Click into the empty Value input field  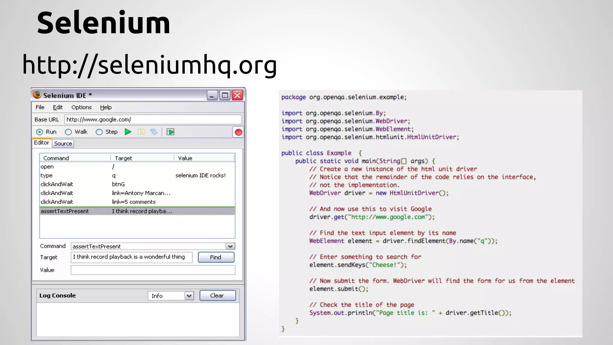click(x=153, y=270)
